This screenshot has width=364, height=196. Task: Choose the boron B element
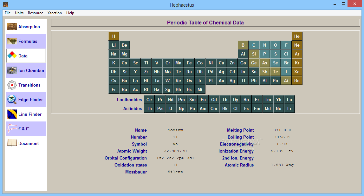click(x=243, y=45)
